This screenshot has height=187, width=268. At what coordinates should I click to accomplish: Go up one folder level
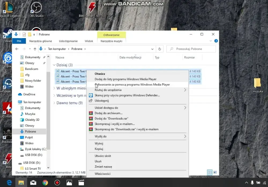[35, 49]
